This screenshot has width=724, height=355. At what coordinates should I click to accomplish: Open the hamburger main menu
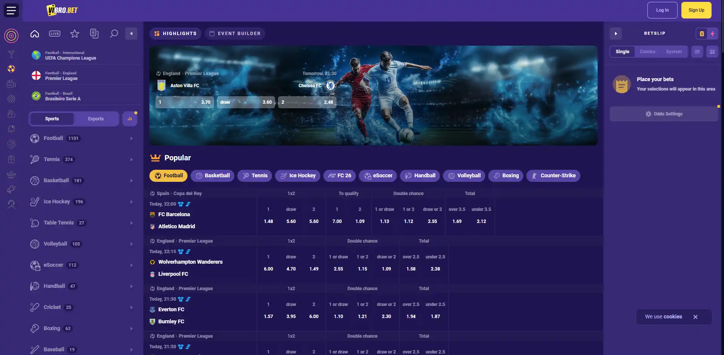point(11,10)
